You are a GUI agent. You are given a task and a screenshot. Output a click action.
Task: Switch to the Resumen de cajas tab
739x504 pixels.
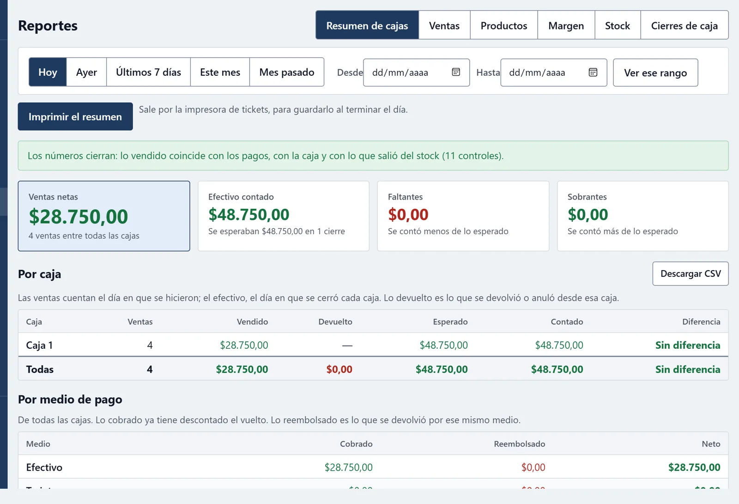click(x=367, y=25)
